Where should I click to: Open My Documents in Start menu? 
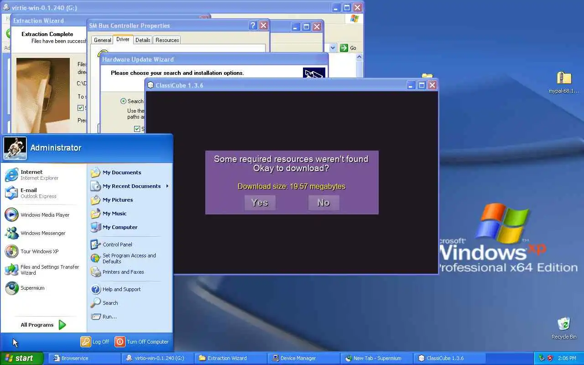(130, 172)
